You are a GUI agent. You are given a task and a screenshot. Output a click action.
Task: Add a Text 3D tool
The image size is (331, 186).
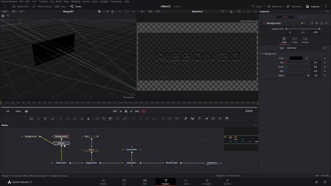(x=199, y=118)
